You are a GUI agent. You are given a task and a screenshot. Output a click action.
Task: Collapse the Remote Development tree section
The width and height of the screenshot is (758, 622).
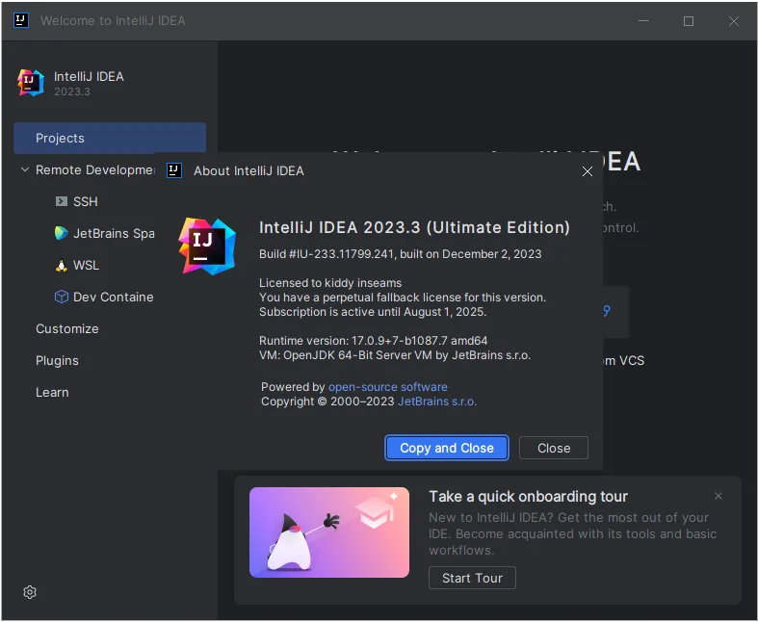pos(25,169)
